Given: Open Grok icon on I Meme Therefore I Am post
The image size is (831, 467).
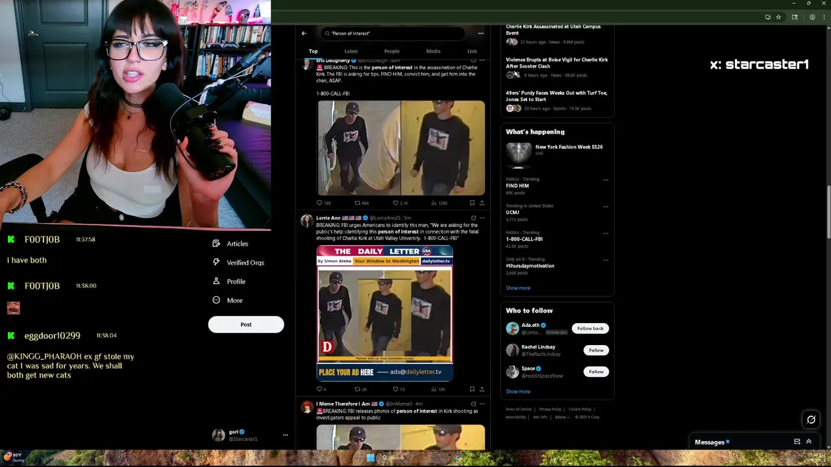Looking at the screenshot, I should point(473,404).
